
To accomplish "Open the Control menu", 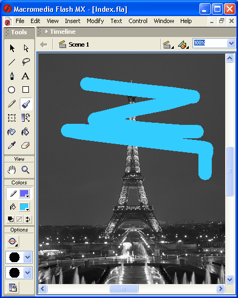I will pyautogui.click(x=138, y=21).
